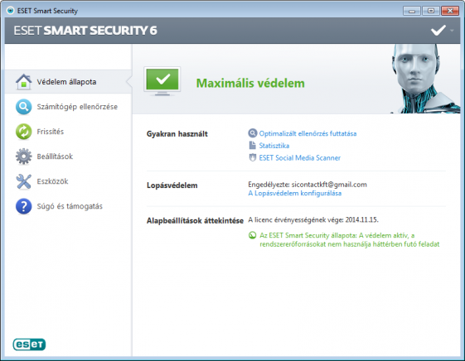Click the blue question mark help icon
Viewport: 465px width, 361px height.
[x=24, y=206]
